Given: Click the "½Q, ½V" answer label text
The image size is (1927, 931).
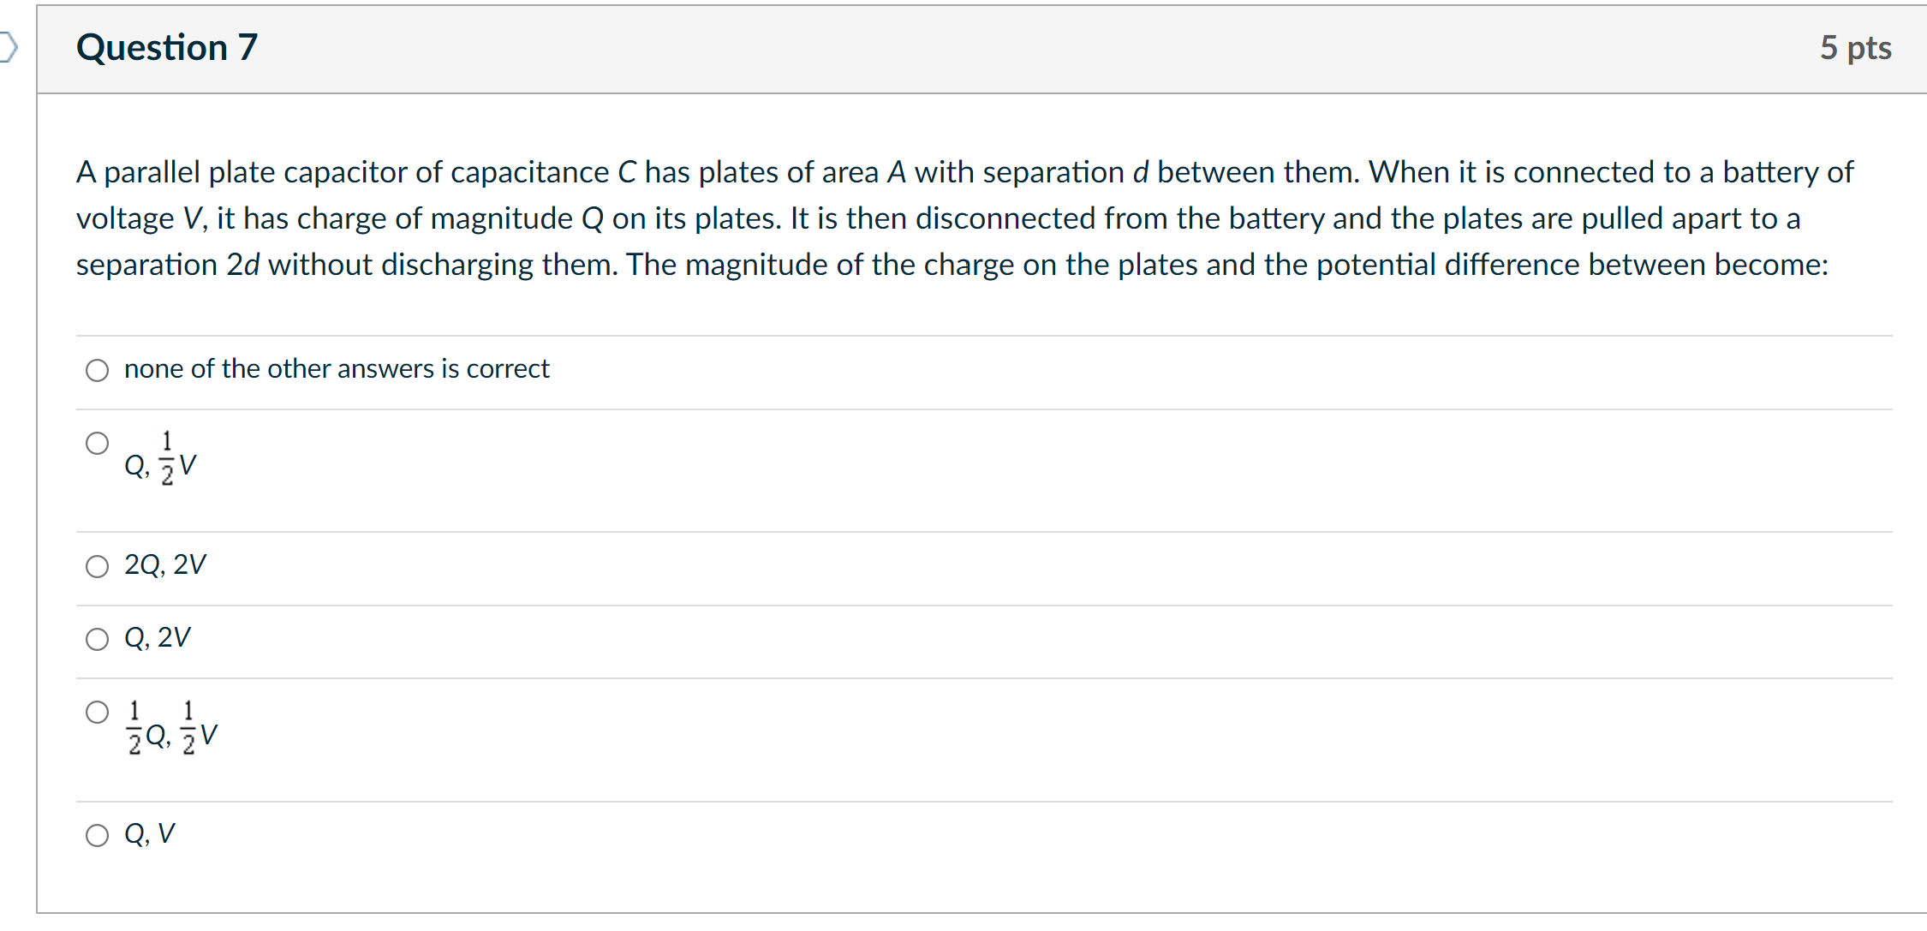Looking at the screenshot, I should [171, 726].
